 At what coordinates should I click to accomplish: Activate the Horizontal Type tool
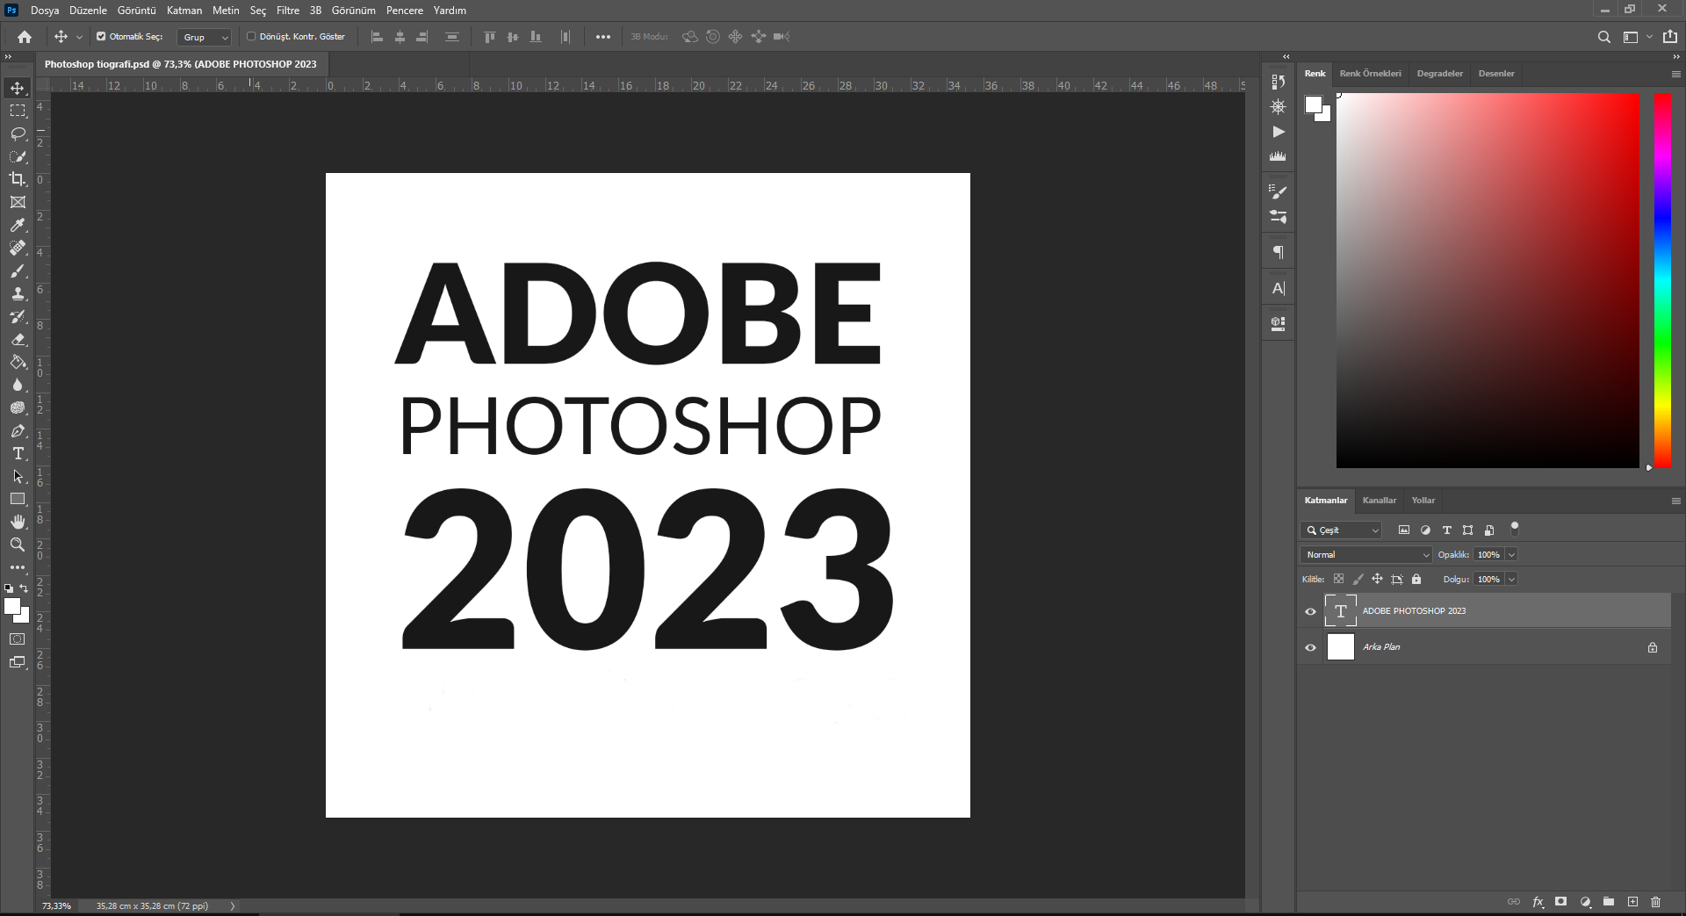pos(18,453)
